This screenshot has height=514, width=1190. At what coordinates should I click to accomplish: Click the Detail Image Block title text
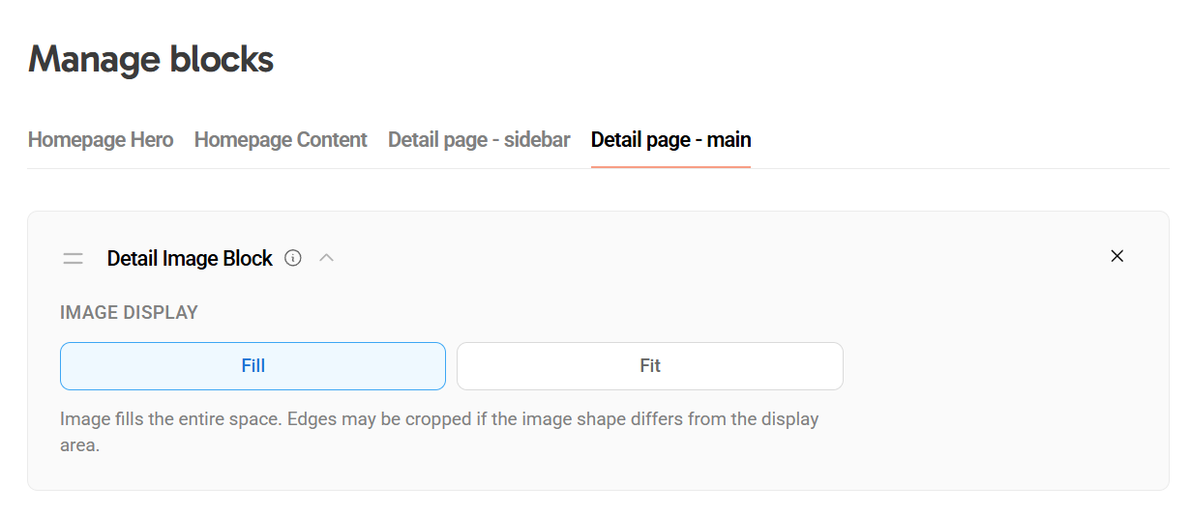pos(190,259)
